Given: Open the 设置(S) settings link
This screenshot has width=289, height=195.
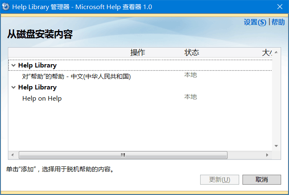Looking at the screenshot, I should click(255, 22).
